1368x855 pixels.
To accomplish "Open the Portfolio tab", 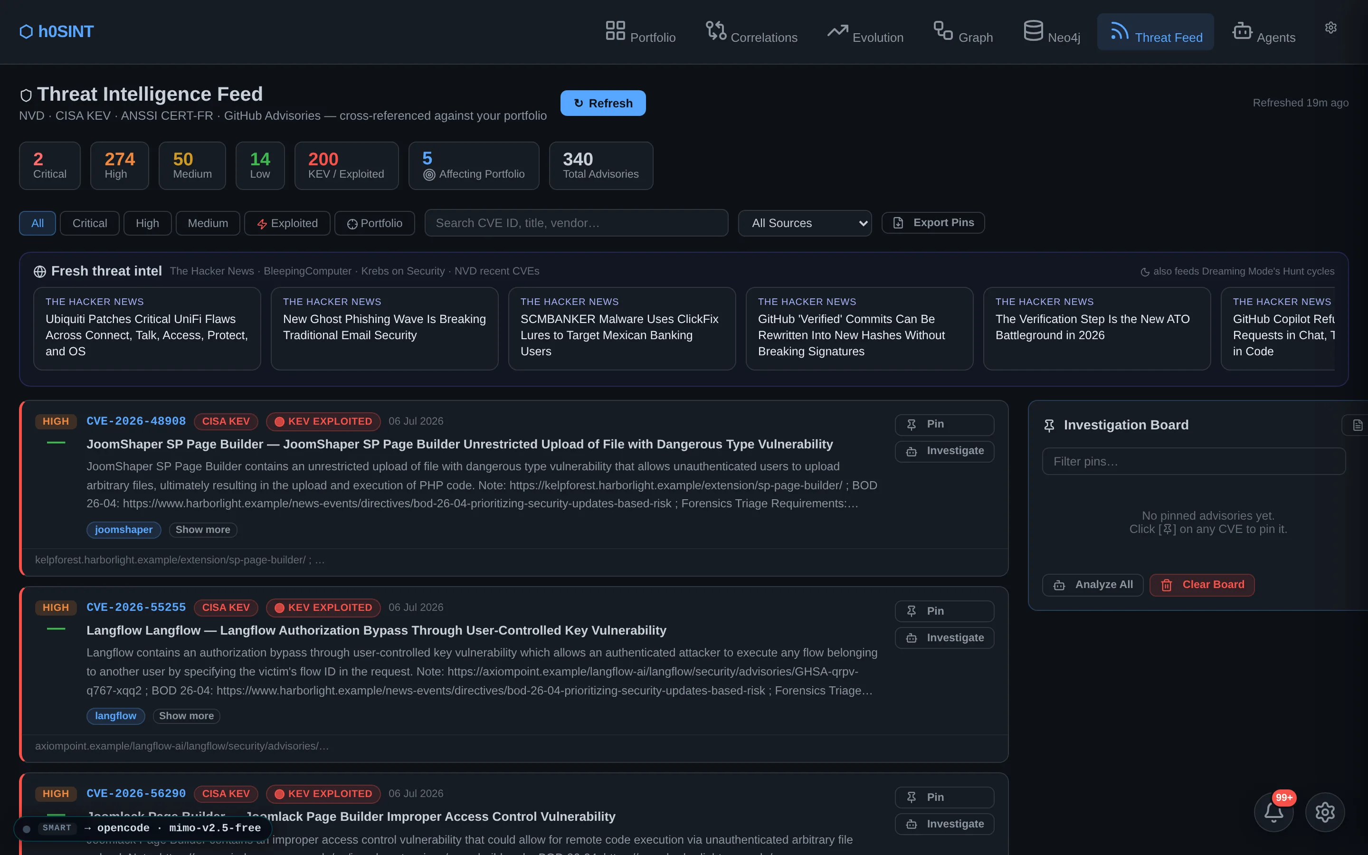I will (x=640, y=32).
